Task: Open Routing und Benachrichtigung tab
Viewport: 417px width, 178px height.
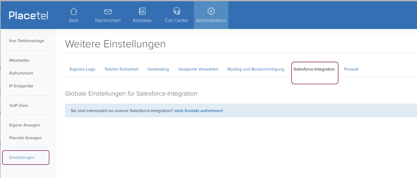Action: click(256, 69)
